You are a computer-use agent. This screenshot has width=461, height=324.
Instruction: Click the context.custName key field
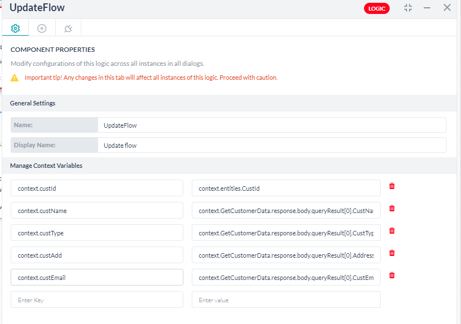(96, 210)
